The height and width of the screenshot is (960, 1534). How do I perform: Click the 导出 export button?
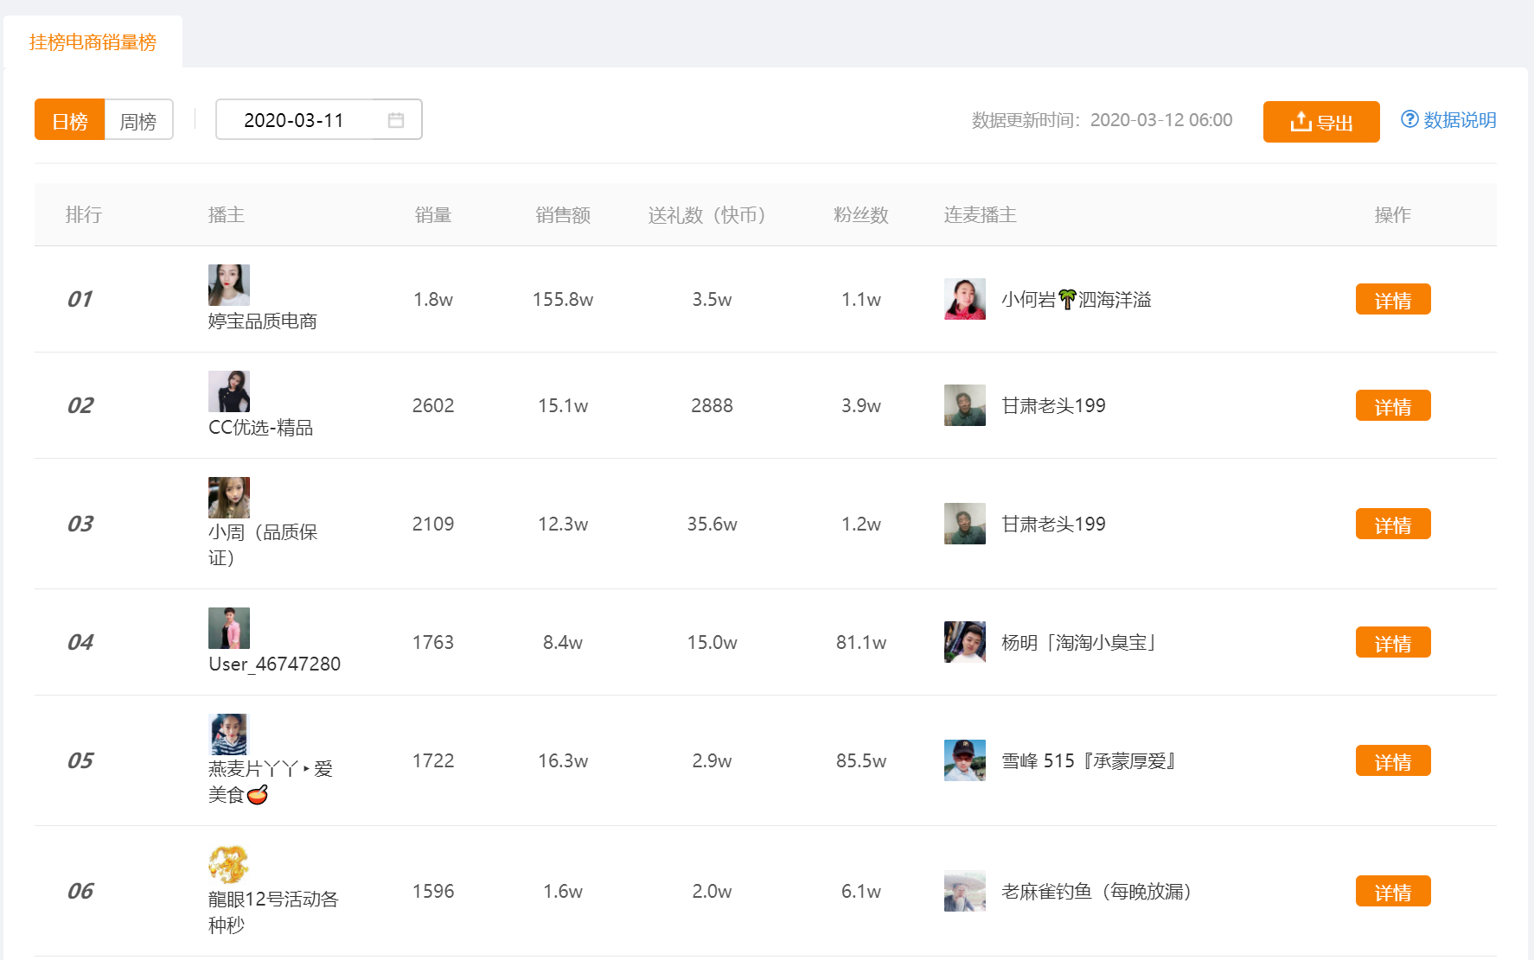pos(1320,122)
